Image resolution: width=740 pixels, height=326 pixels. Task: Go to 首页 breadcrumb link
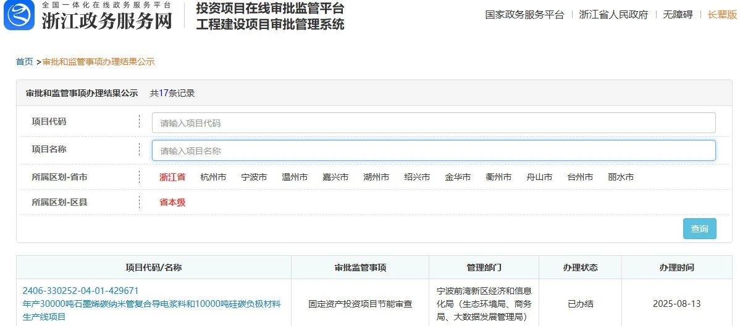click(25, 62)
